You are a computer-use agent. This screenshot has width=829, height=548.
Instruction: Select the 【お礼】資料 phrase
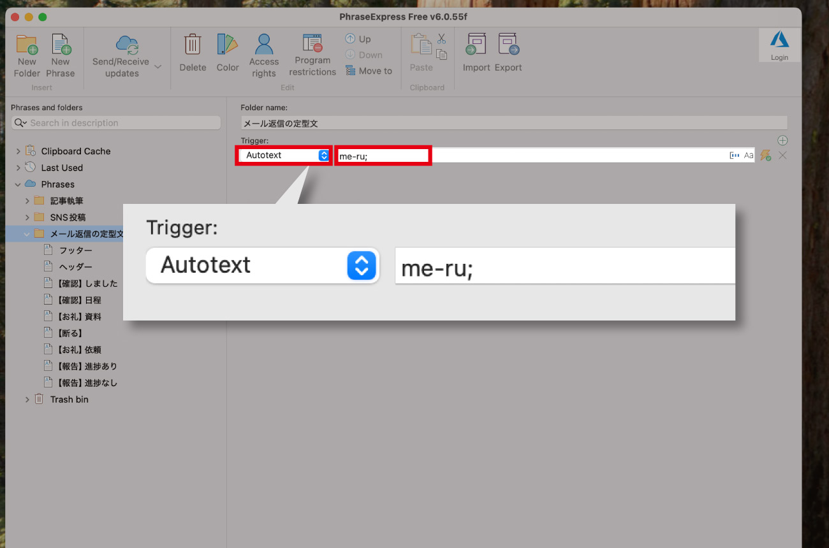pos(79,317)
